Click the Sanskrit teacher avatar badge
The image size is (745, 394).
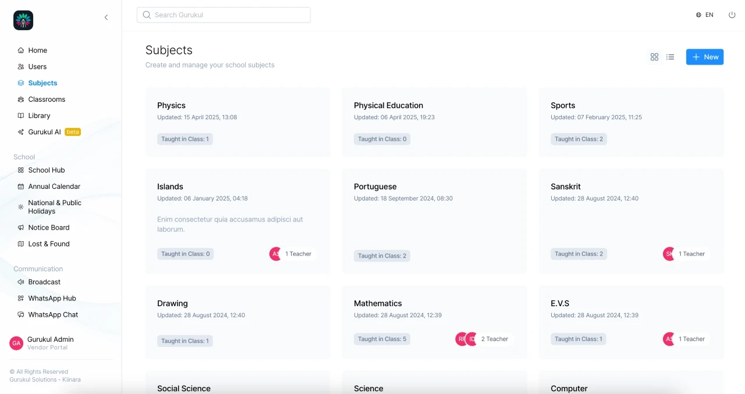tap(669, 254)
